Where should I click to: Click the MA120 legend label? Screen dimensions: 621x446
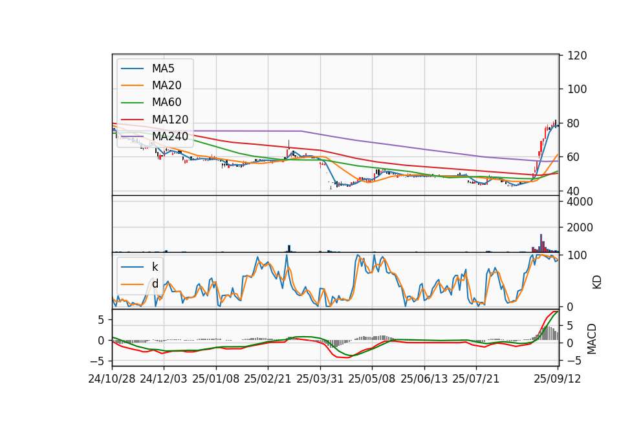170,120
